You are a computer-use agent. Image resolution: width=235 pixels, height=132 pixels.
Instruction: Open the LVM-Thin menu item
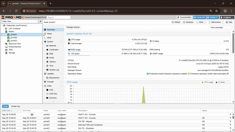pos(53,94)
